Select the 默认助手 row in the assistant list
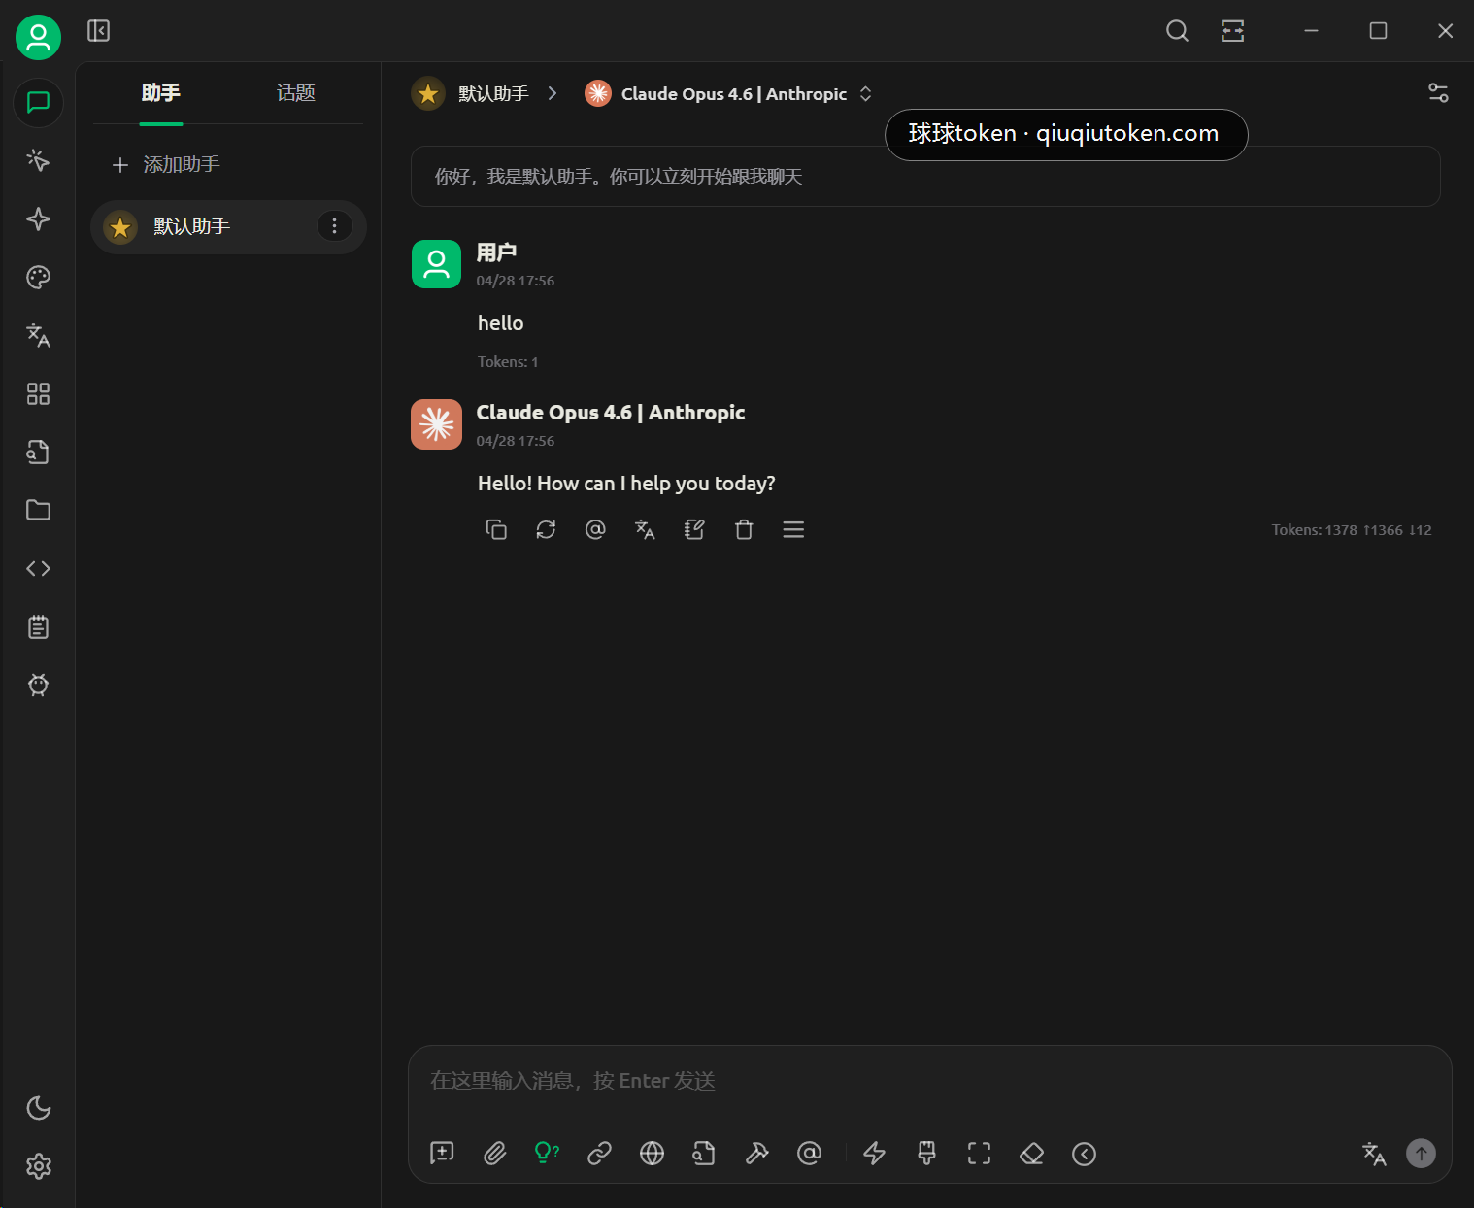Screen dimensions: 1474x1208 point(228,226)
